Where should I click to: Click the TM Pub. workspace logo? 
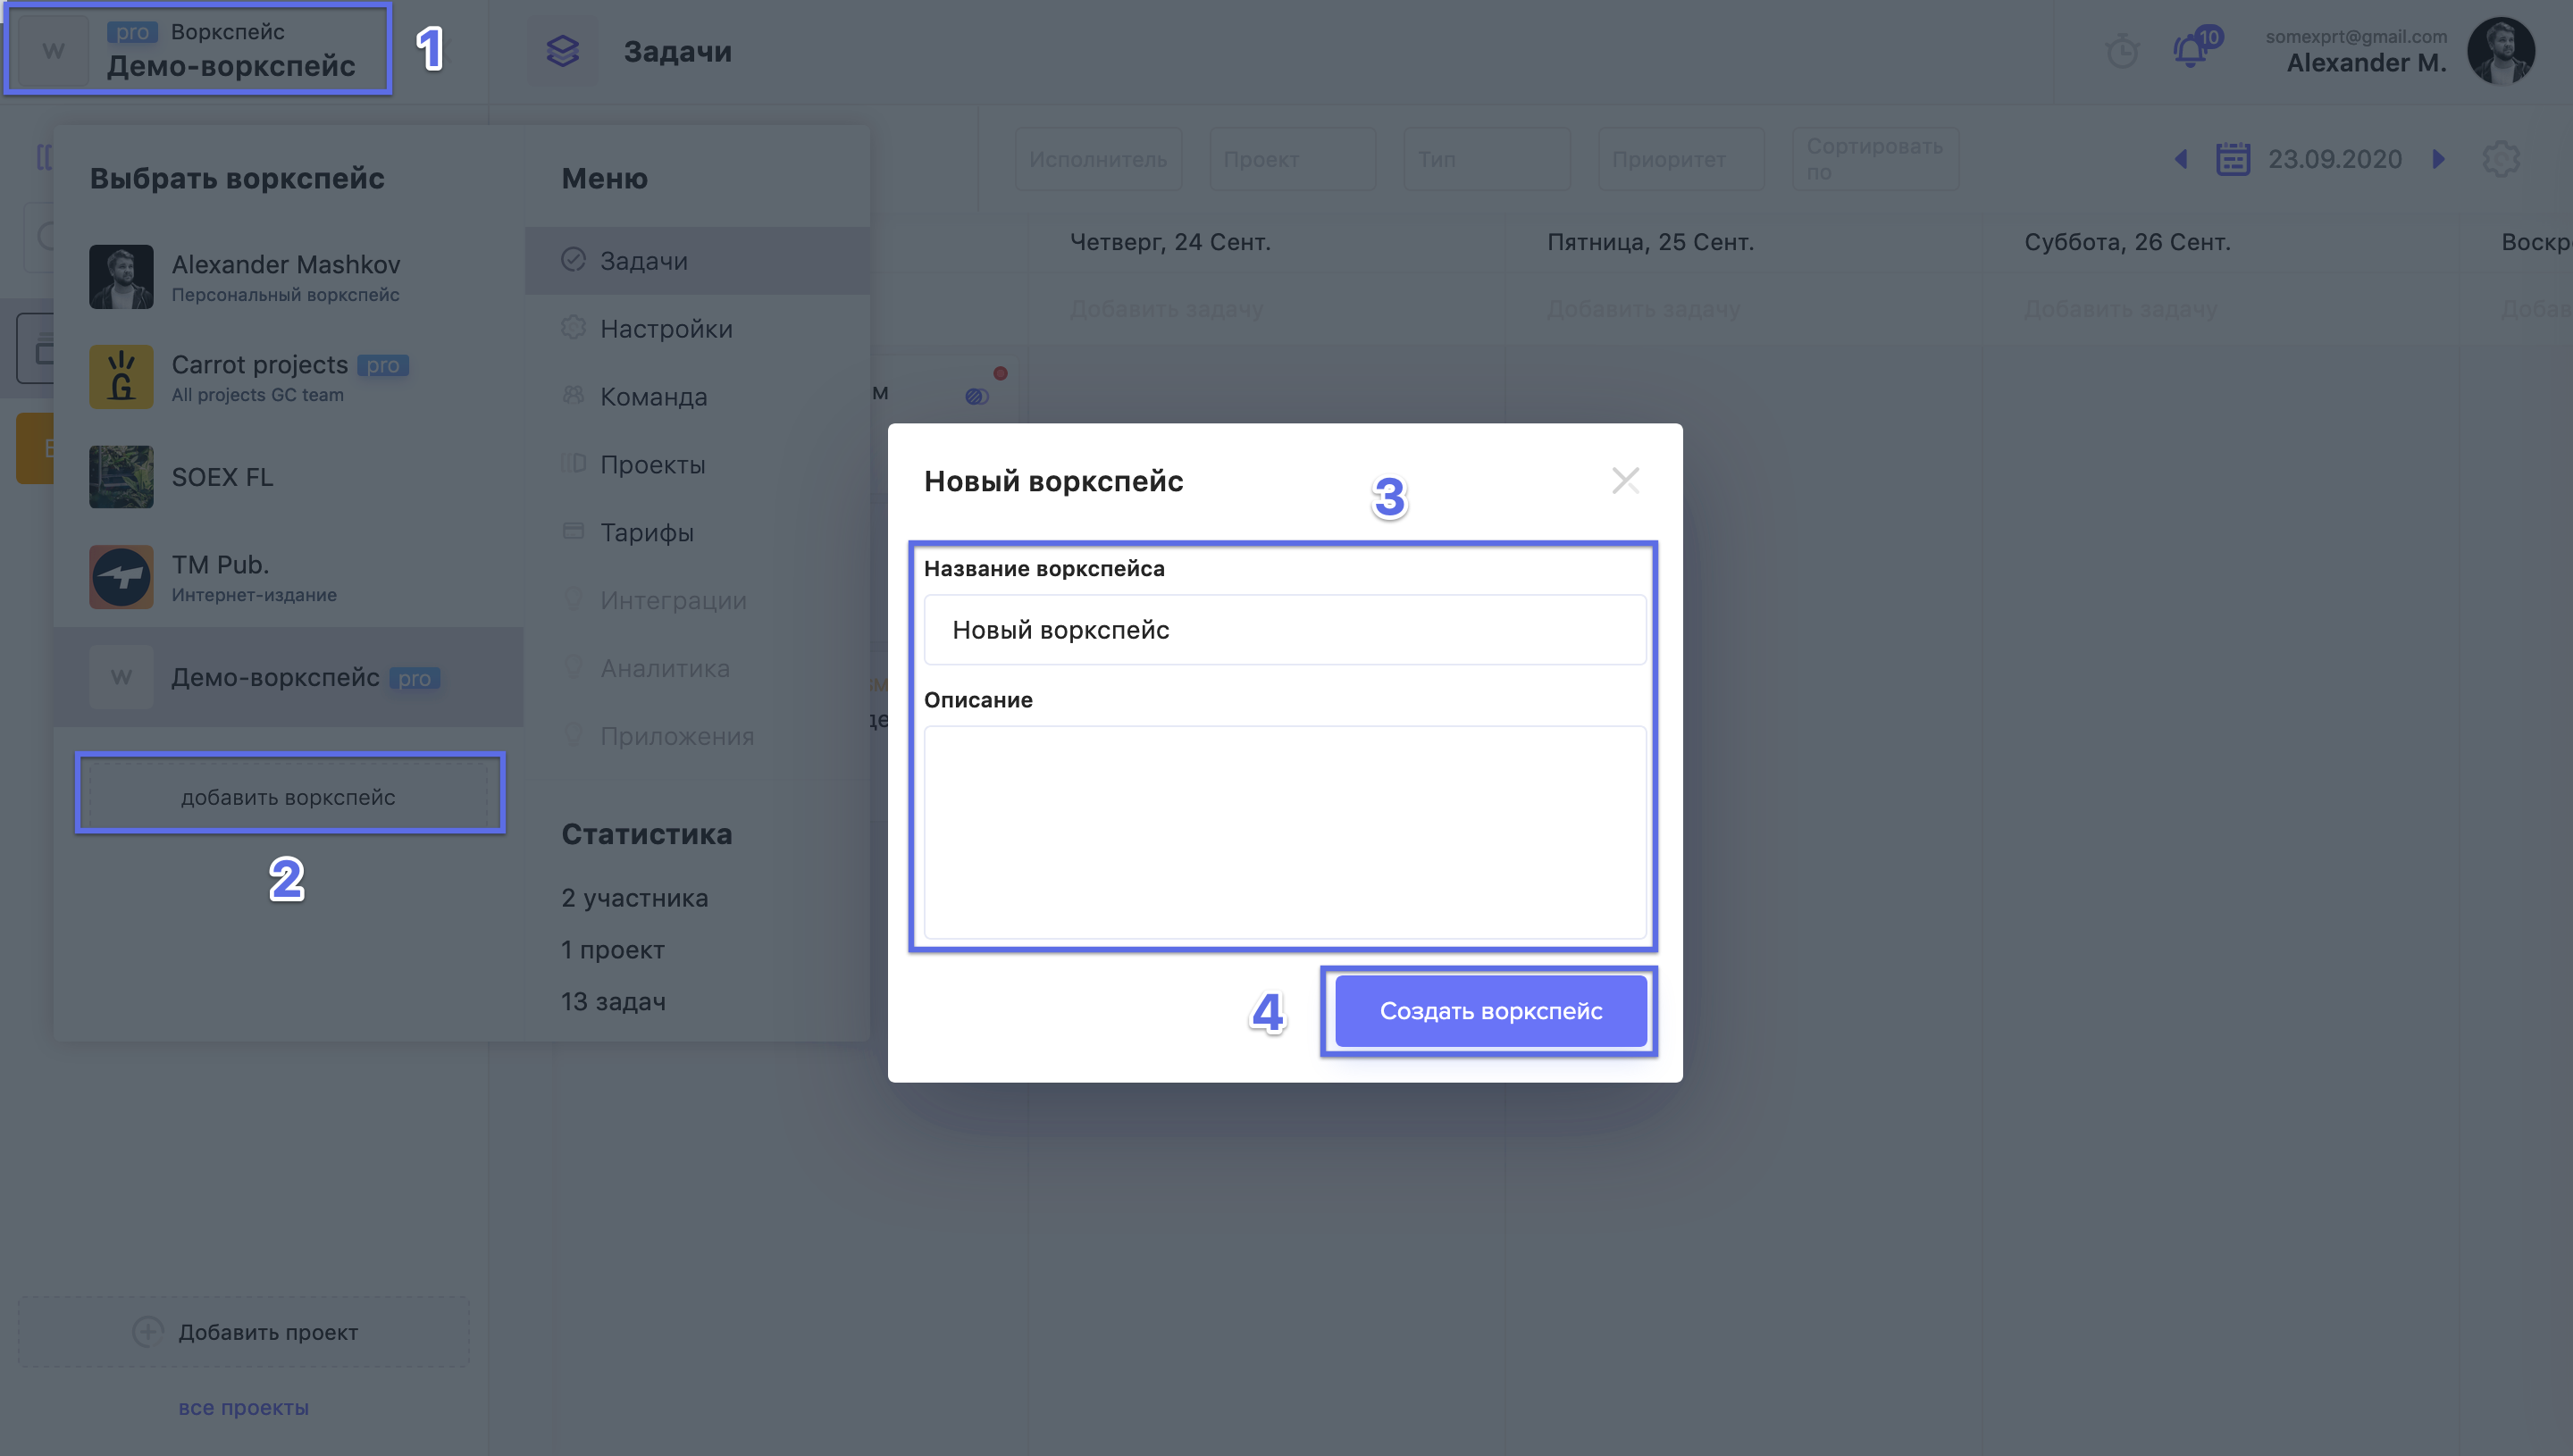coord(121,577)
